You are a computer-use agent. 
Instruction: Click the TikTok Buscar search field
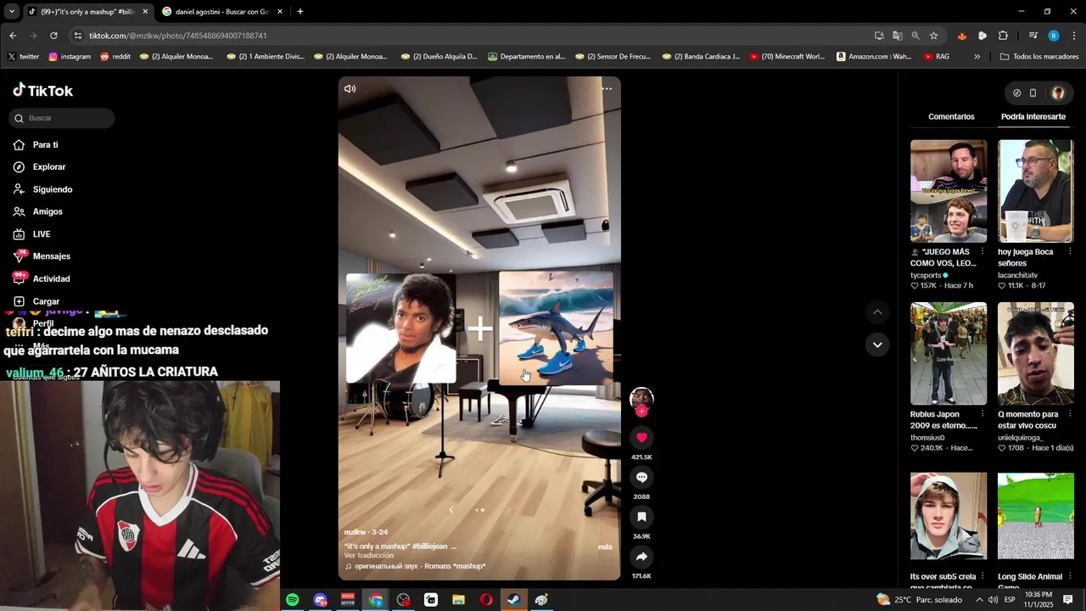pos(62,118)
